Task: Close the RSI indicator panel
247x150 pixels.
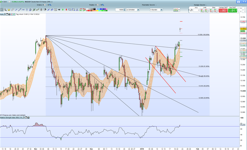Action: click(x=28, y=118)
